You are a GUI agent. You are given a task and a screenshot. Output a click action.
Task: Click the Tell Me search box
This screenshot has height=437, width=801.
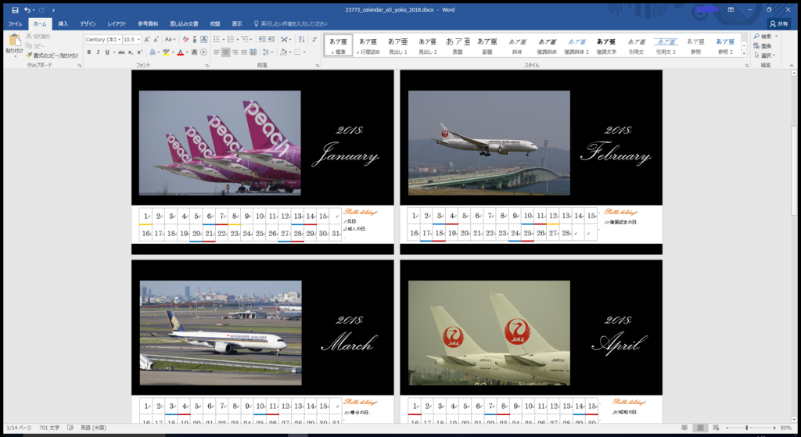291,24
